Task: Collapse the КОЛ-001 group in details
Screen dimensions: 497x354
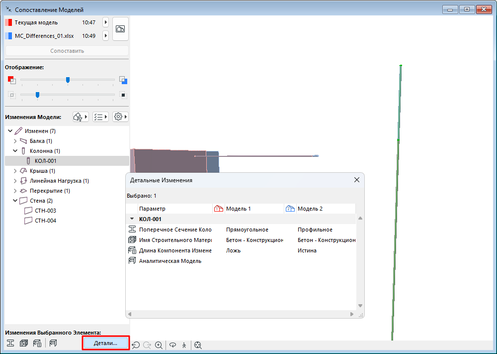Action: pyautogui.click(x=132, y=219)
